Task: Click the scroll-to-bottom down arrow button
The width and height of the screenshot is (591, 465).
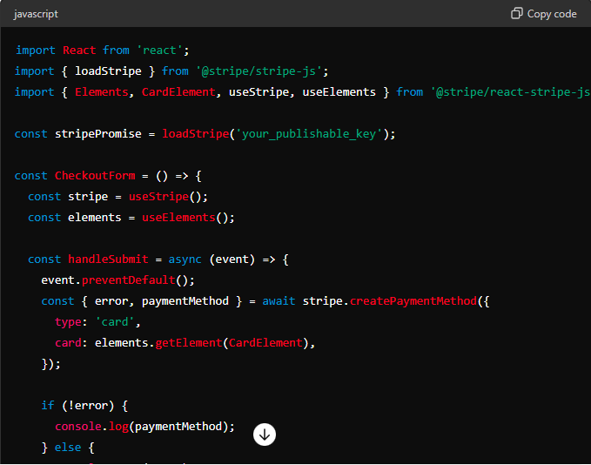Action: tap(265, 434)
